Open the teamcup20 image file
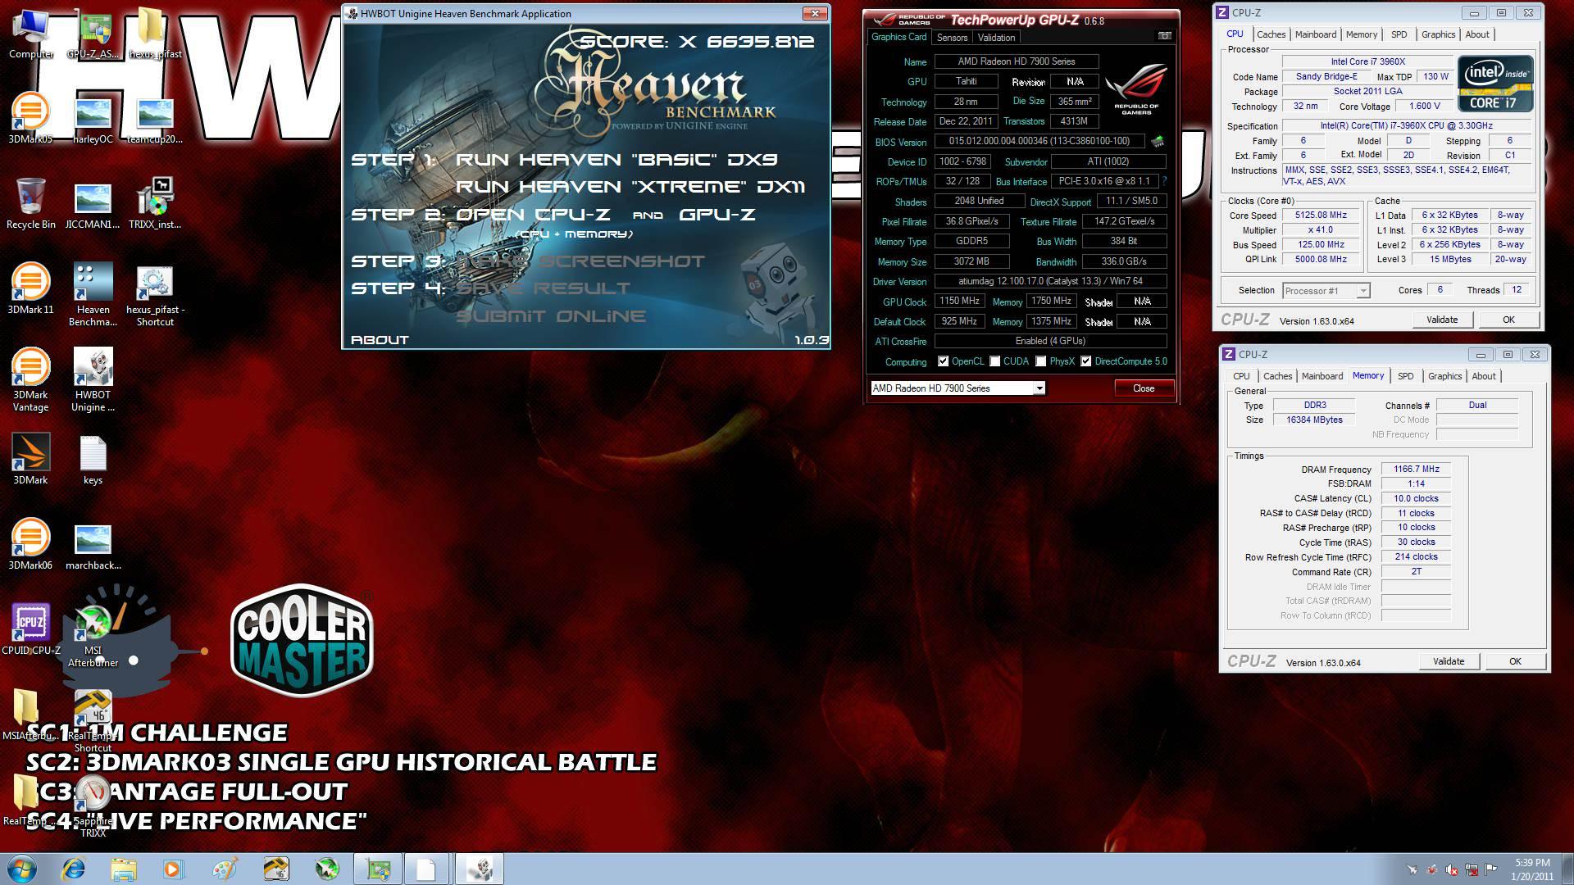 [155, 120]
